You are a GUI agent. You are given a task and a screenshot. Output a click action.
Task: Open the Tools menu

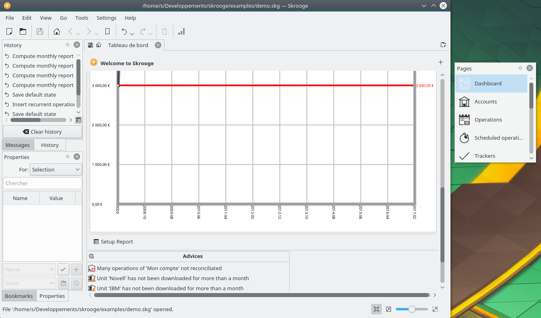pos(82,18)
